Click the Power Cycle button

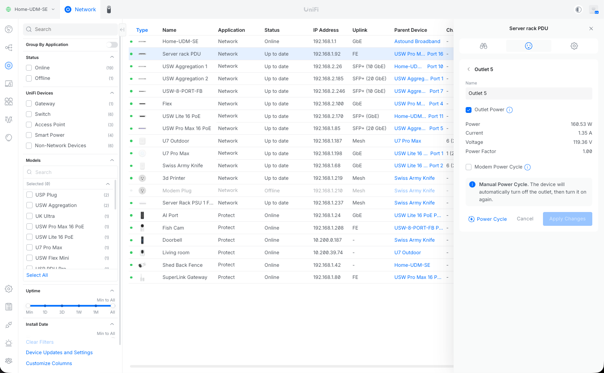[x=487, y=219]
